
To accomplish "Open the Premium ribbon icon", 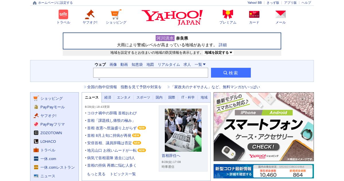I will pos(228,14).
